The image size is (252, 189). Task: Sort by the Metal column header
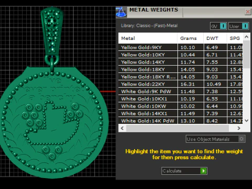point(148,38)
